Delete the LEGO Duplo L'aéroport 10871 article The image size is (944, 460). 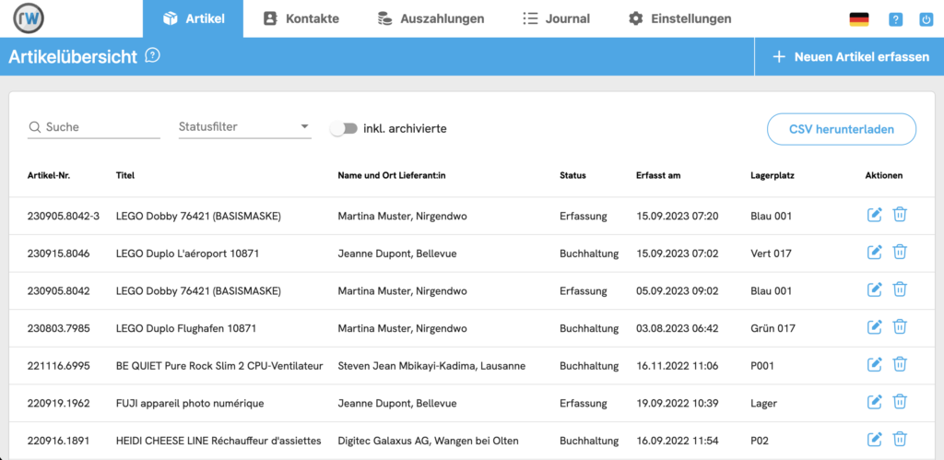pos(900,253)
